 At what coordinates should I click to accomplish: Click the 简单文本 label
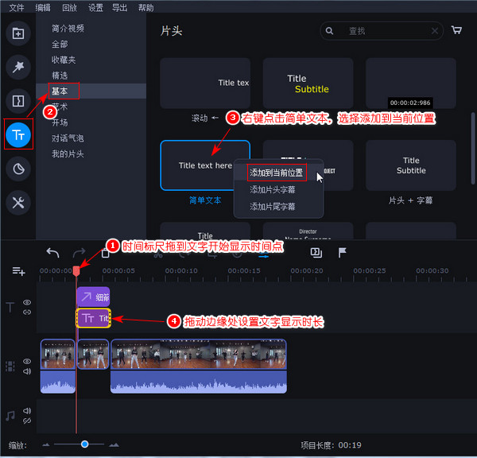click(205, 200)
